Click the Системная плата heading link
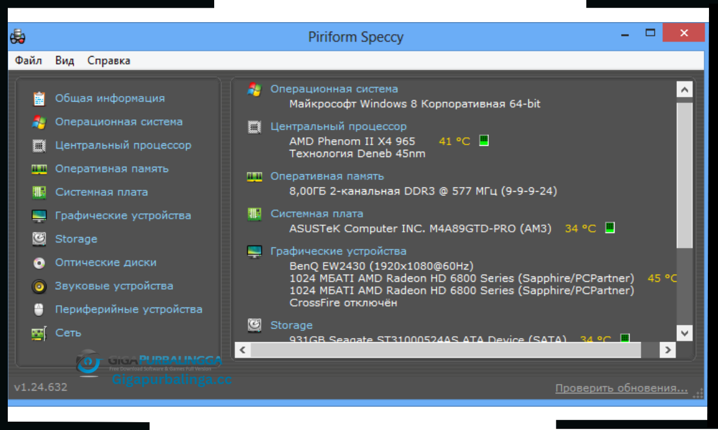Screen dimensions: 718x430 pos(317,214)
